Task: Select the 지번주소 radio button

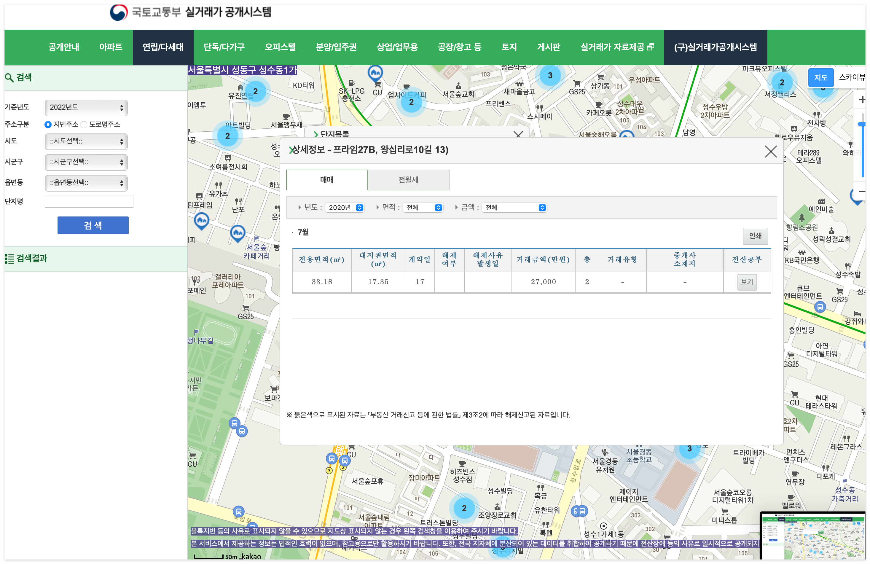Action: [x=47, y=125]
